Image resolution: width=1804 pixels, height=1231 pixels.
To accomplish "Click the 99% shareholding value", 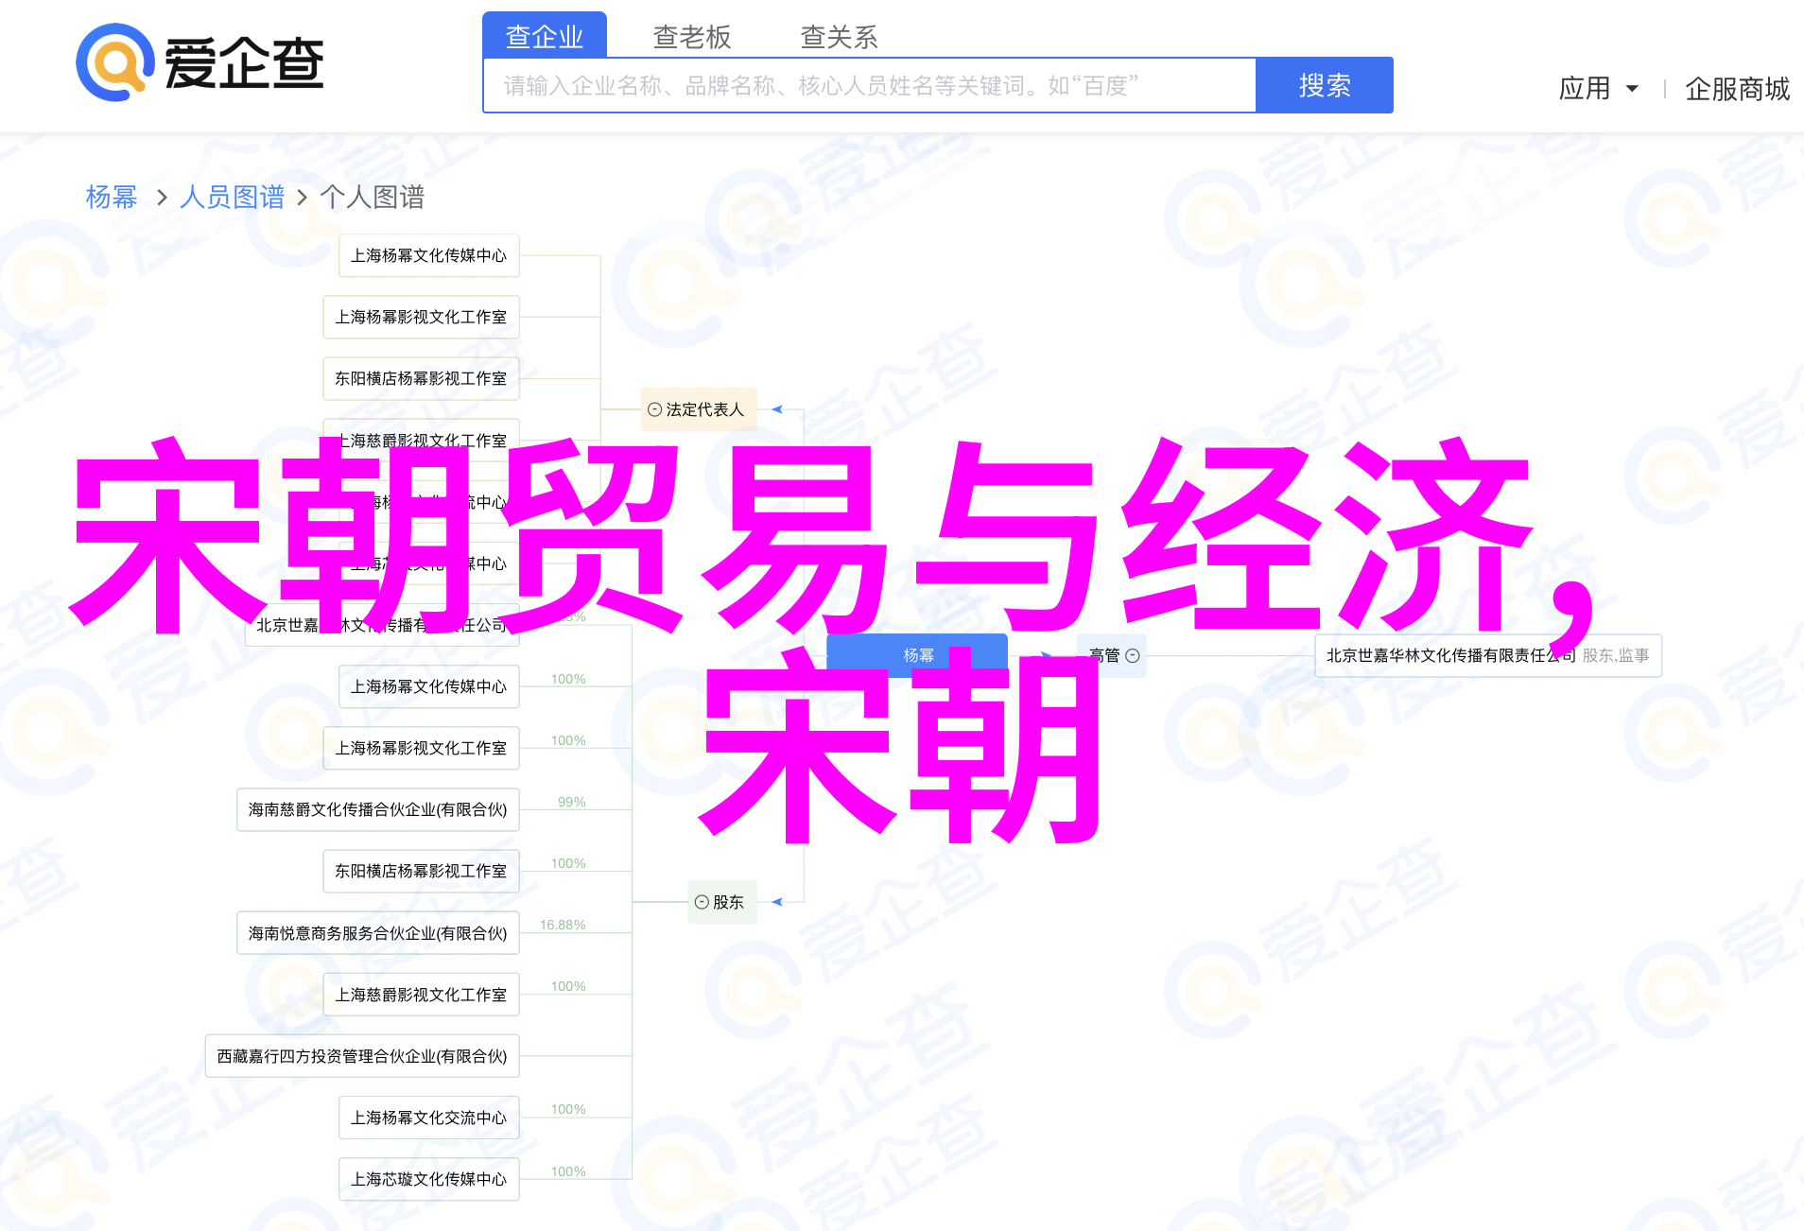I will [x=572, y=802].
